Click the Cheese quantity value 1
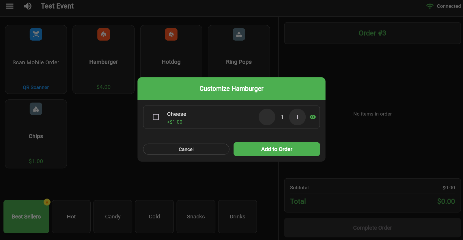This screenshot has width=463, height=240. tap(282, 117)
